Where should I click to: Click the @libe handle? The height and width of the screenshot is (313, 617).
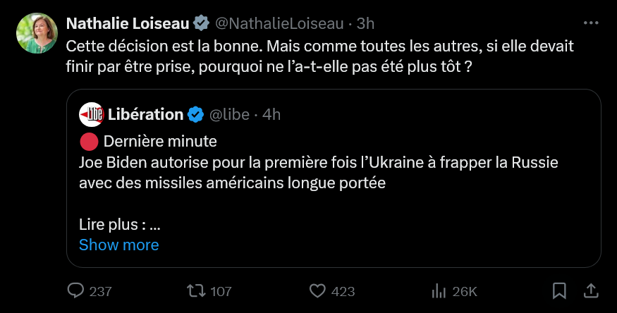(x=231, y=114)
